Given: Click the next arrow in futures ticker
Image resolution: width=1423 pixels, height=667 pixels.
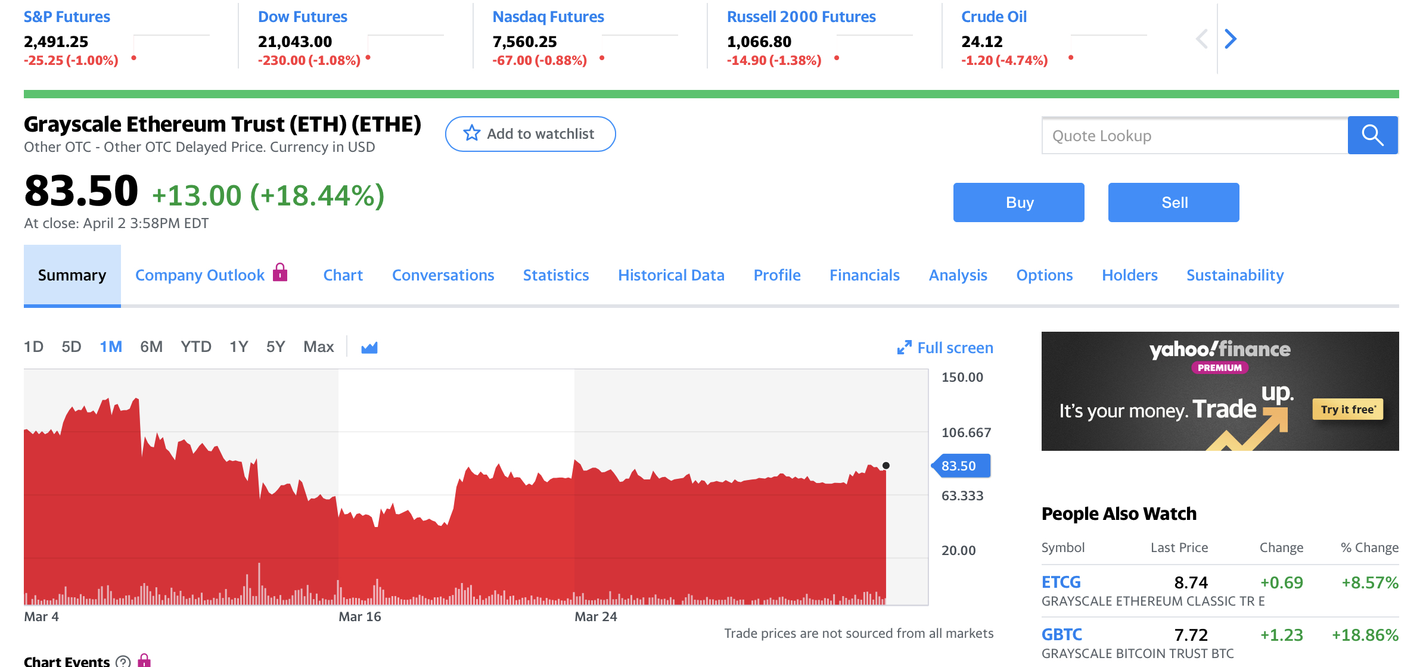Looking at the screenshot, I should [1231, 39].
